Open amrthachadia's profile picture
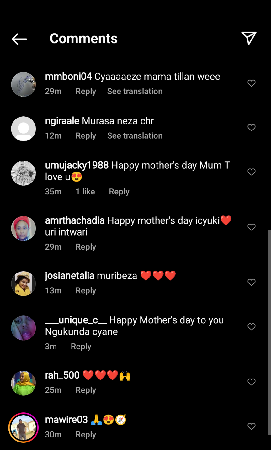This screenshot has height=450, width=271. click(x=24, y=228)
